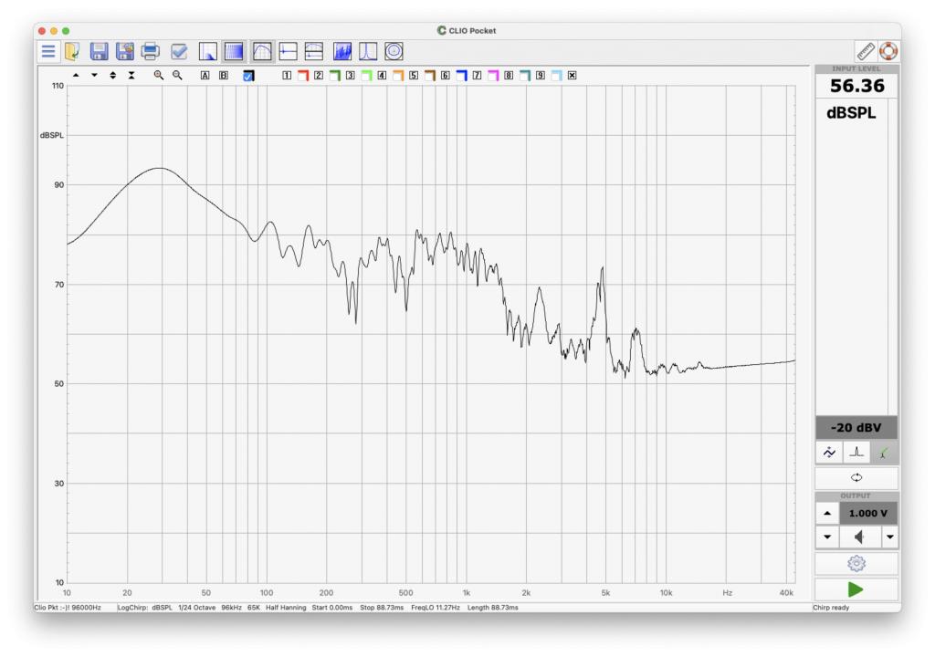Click the options checkmark toolbar icon
The width and height of the screenshot is (935, 657).
(x=179, y=51)
